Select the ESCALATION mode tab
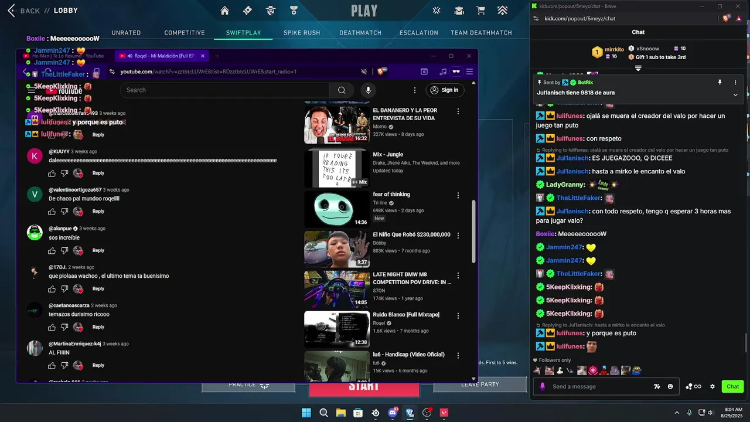The image size is (750, 422). click(x=419, y=33)
